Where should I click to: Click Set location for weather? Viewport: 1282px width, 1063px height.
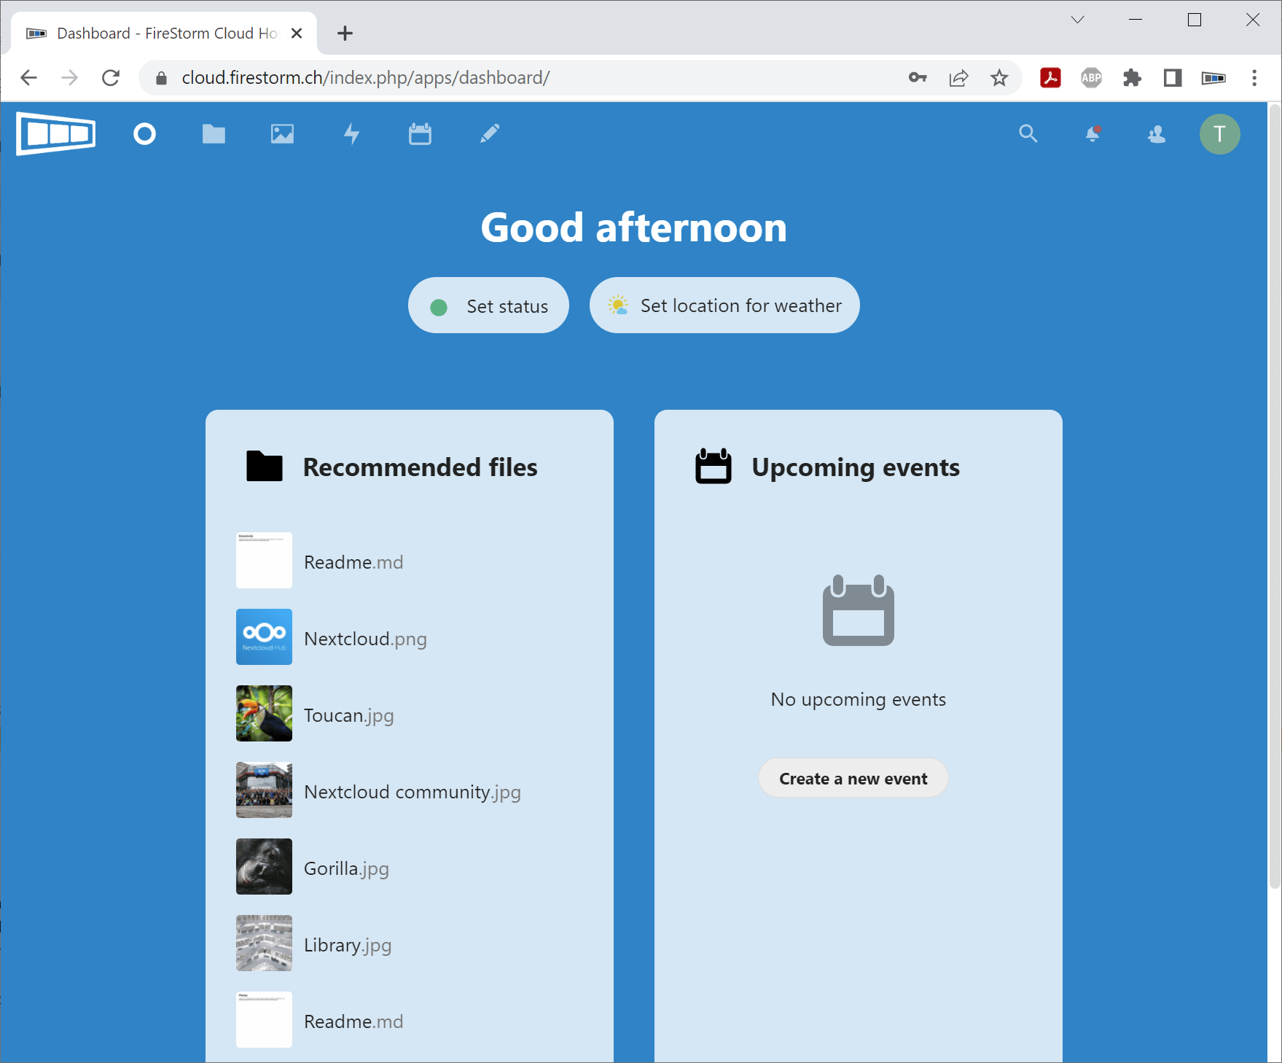pos(724,305)
